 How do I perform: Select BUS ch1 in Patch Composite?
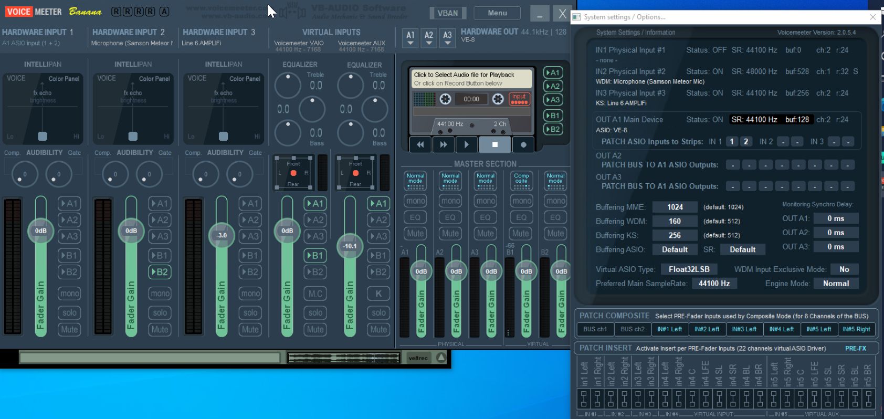595,329
